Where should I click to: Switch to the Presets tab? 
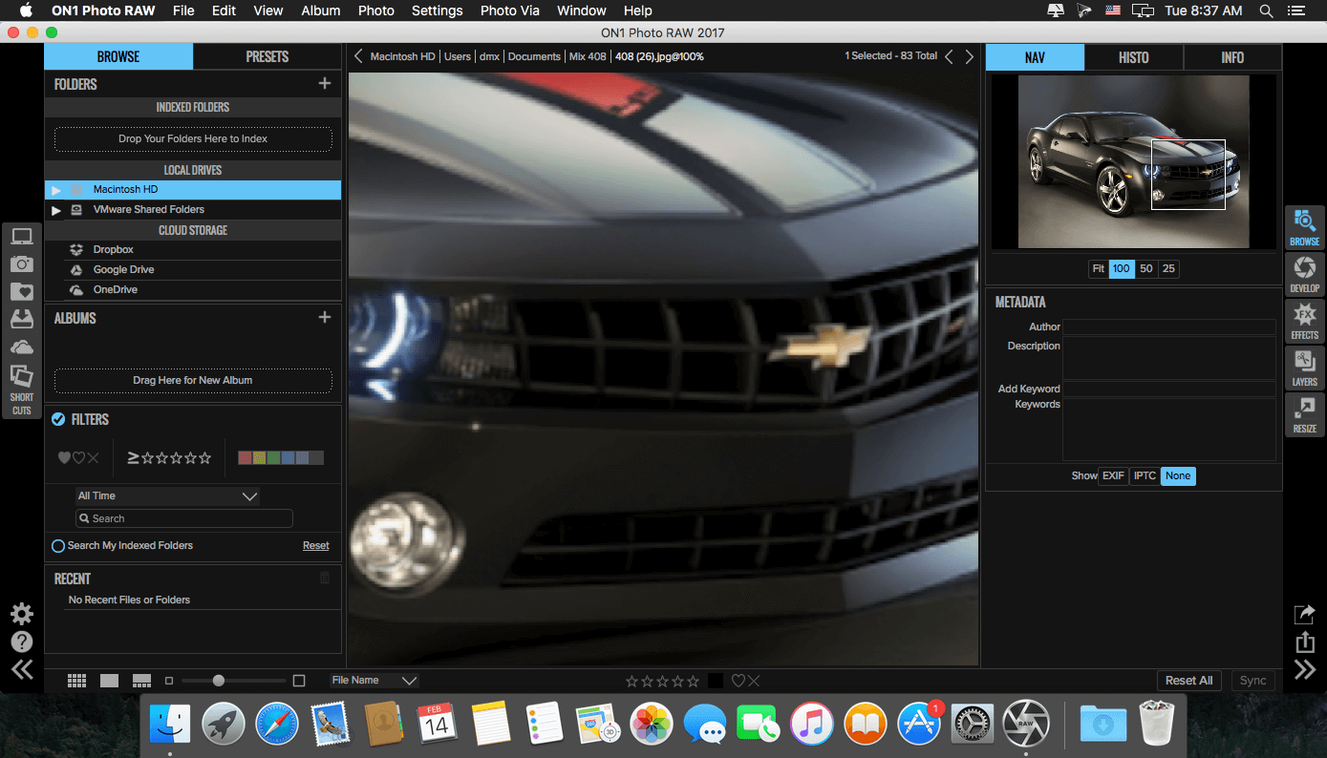pos(267,56)
